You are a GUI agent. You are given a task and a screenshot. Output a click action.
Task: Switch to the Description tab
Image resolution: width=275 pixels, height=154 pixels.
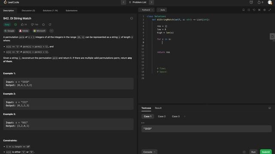point(9,10)
